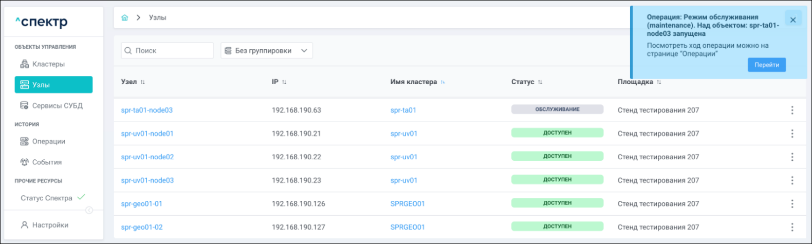Open the spr-uv01-node01 node link
812x244 pixels.
pos(147,134)
